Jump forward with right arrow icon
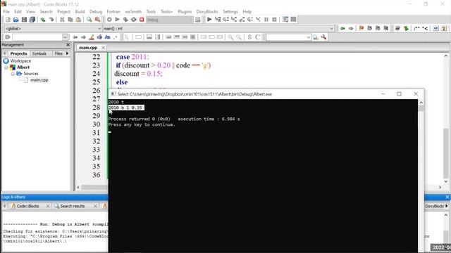Viewport: 451px width, 253px height. [351, 28]
